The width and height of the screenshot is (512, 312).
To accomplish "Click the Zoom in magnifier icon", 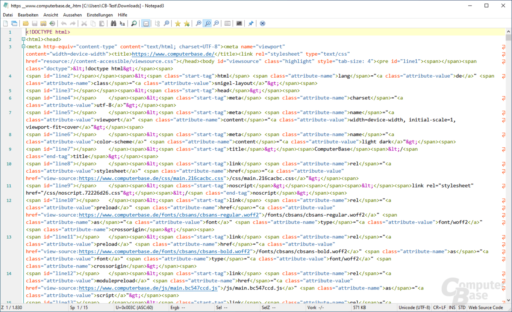I will click(x=198, y=24).
